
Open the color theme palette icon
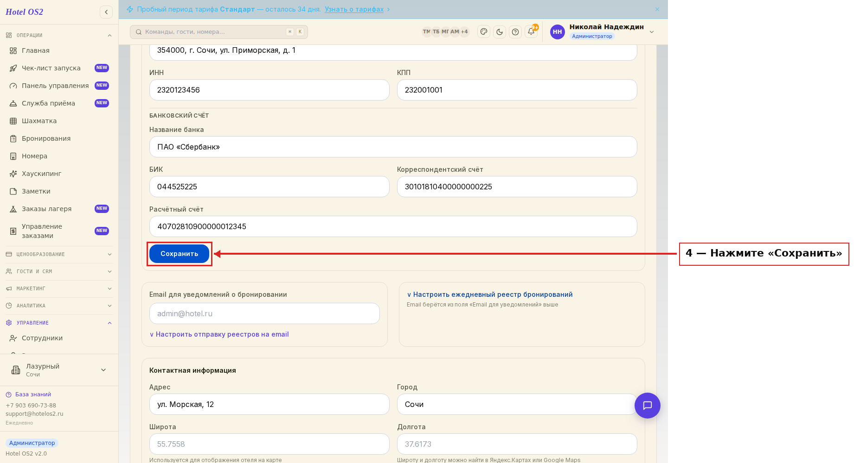[484, 32]
